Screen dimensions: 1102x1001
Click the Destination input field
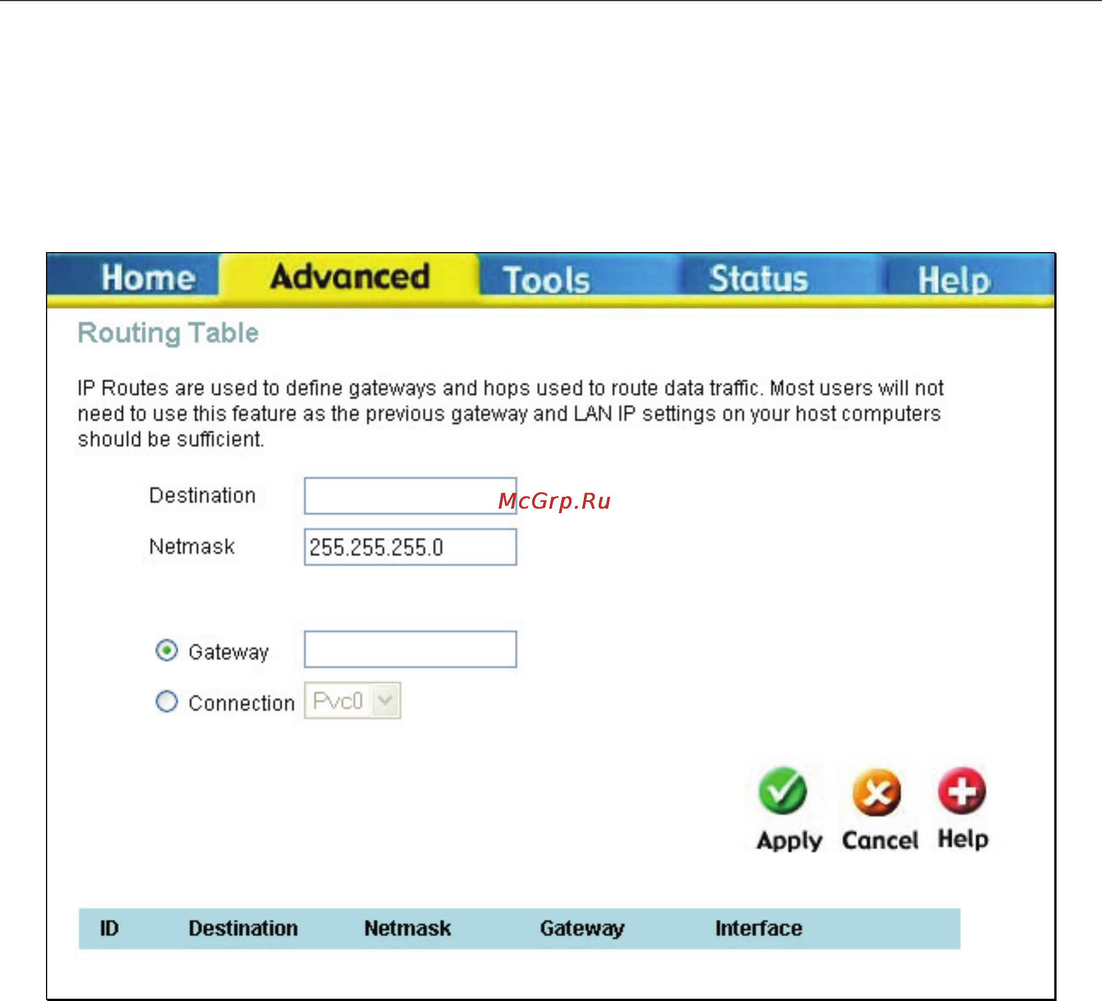pos(410,496)
